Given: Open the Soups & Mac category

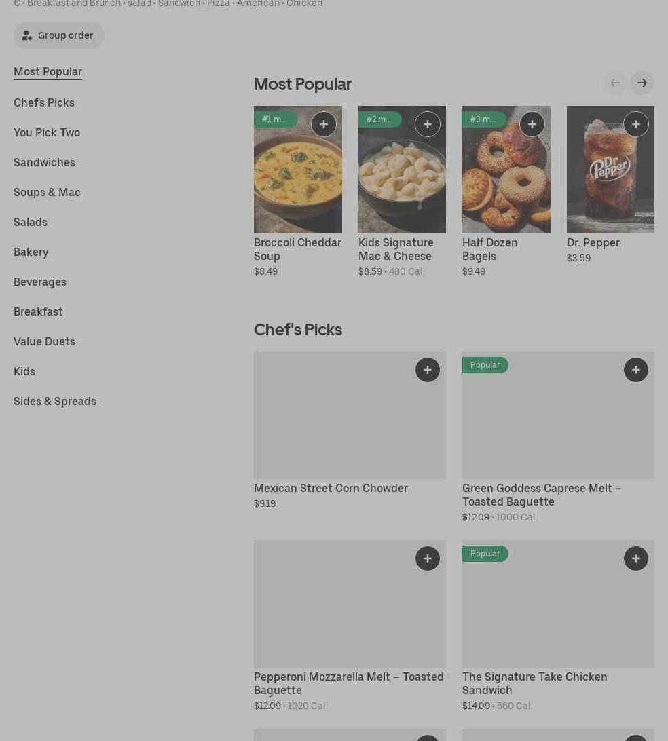Looking at the screenshot, I should [47, 192].
